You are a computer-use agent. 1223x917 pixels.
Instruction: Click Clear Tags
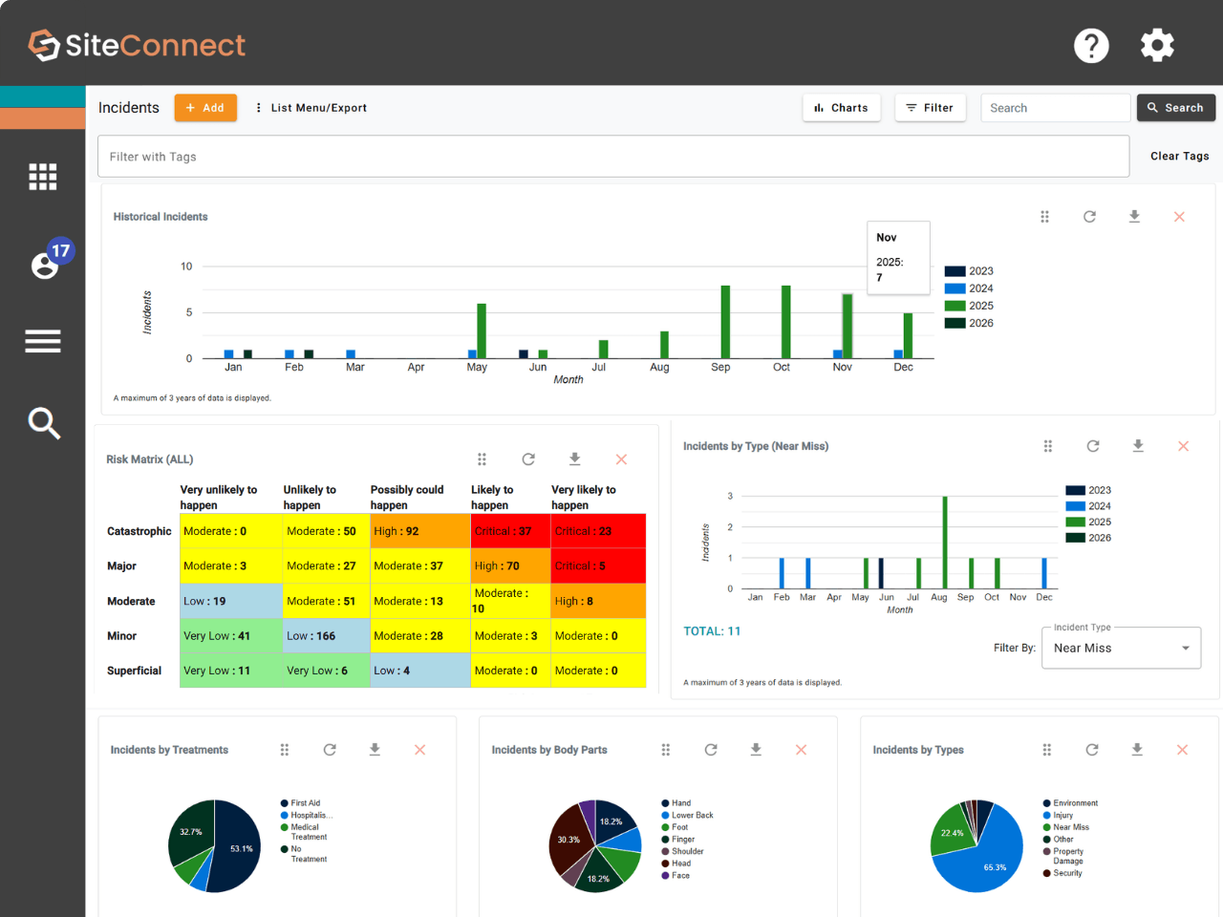[1180, 156]
